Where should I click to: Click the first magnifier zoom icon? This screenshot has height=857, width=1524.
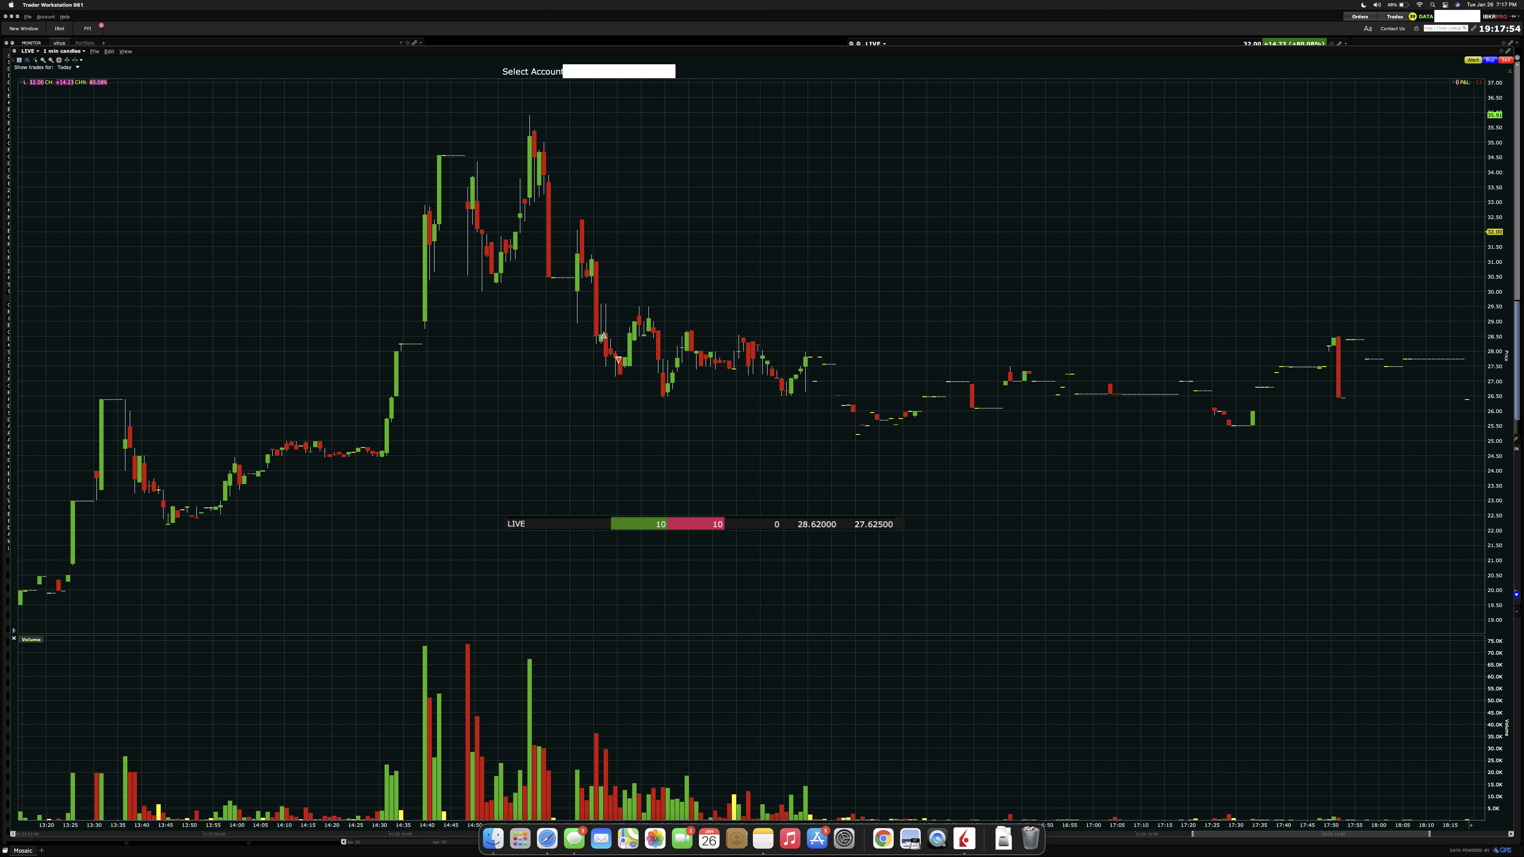pos(43,60)
